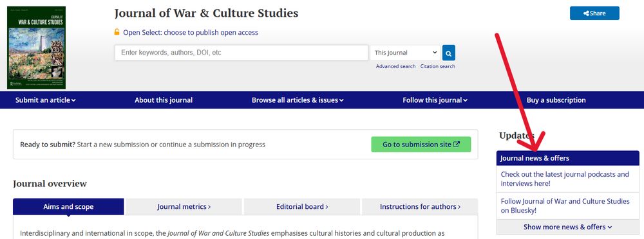Open the journal podcasts and interviews link
The height and width of the screenshot is (239, 644).
coord(565,179)
